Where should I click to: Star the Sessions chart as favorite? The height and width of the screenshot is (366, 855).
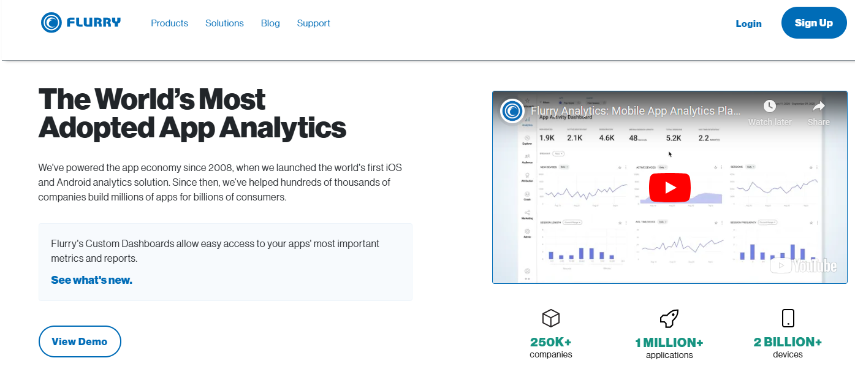(811, 167)
